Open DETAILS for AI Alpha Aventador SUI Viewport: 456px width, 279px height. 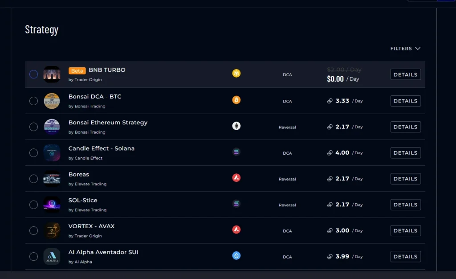[x=405, y=256]
